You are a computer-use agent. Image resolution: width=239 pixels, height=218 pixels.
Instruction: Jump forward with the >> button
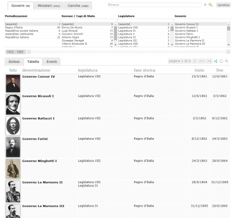[202, 61]
